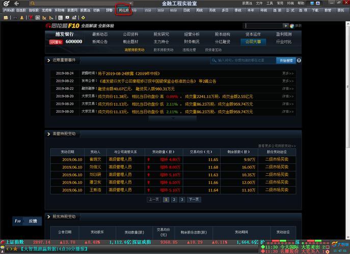350x254 pixels.
Task: Open the 帮助 menu
Action: point(301,3)
